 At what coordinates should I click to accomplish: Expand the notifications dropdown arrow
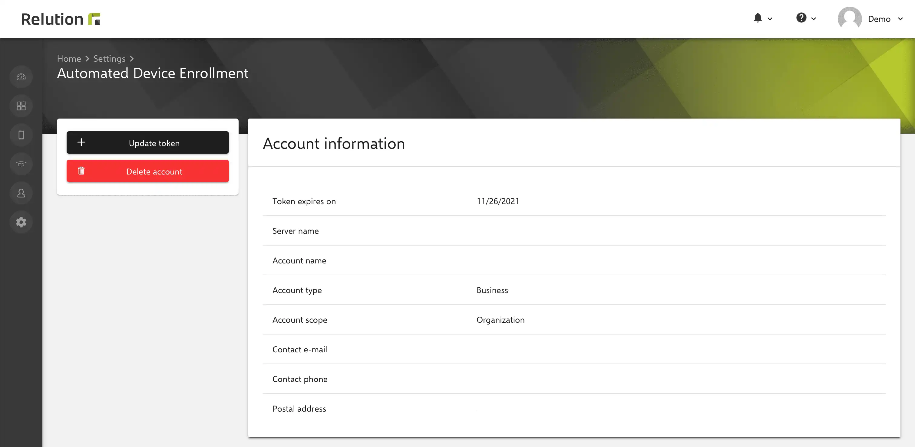coord(770,19)
